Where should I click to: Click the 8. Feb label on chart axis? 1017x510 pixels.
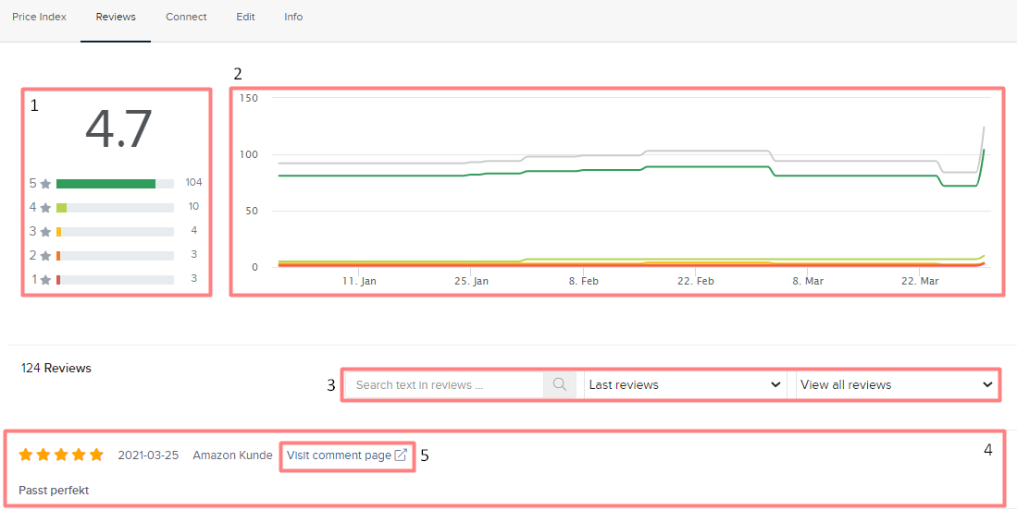(584, 280)
